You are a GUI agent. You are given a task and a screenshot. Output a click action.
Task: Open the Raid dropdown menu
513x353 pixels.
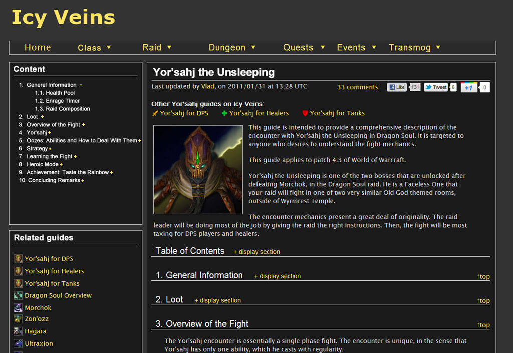(157, 47)
